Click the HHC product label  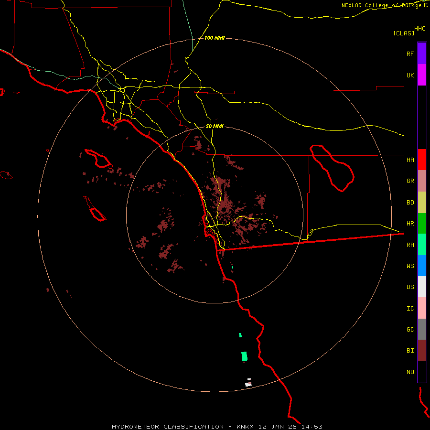(420, 29)
